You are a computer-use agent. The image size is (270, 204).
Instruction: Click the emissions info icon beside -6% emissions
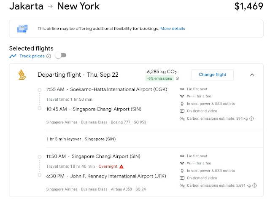click(177, 78)
